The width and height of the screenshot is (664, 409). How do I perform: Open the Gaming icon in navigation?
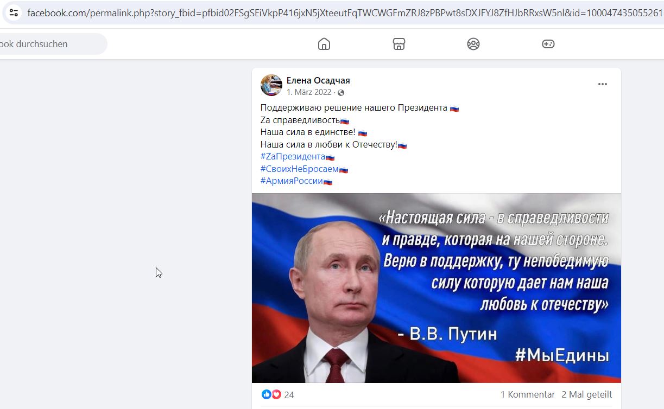point(548,44)
